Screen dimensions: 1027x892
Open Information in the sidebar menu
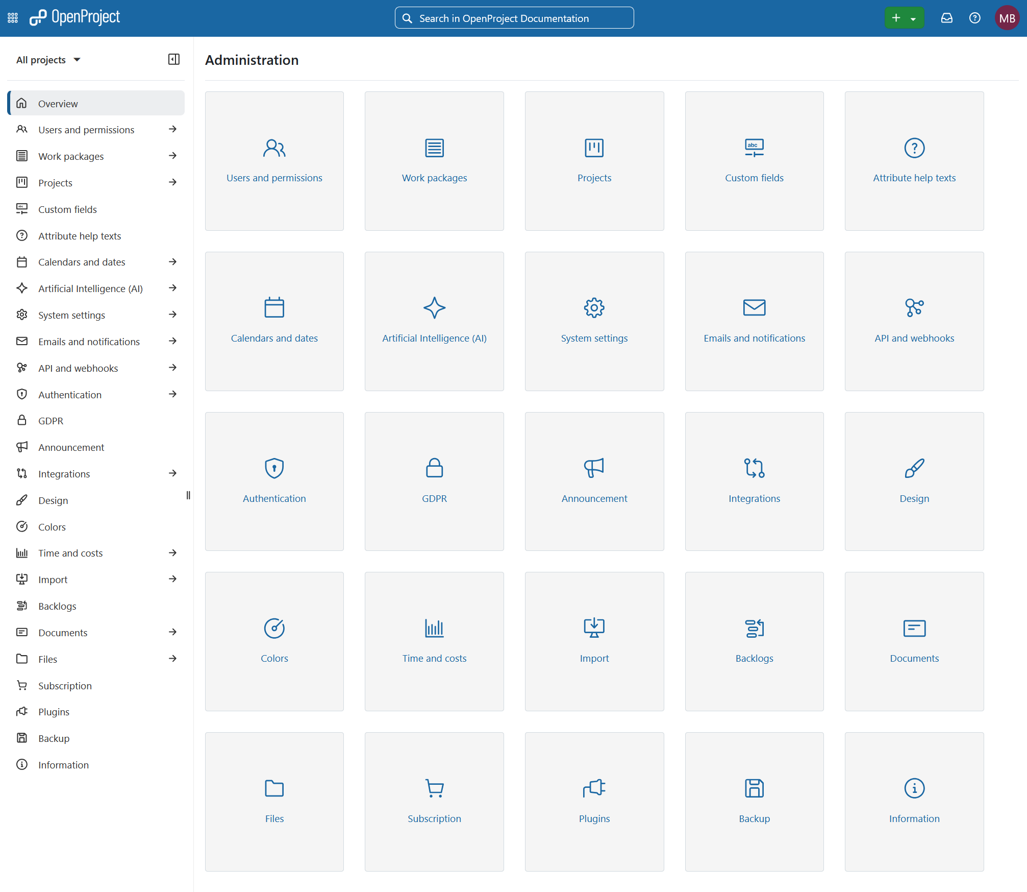[x=96, y=765]
